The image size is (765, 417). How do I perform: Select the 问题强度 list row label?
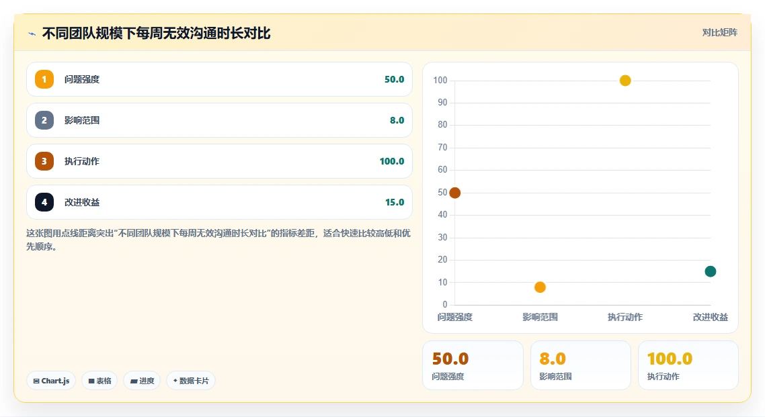82,79
